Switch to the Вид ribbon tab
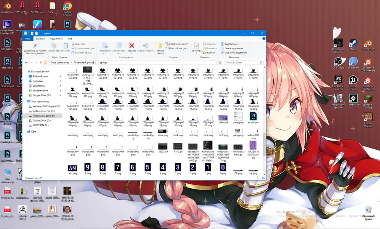 [x=70, y=39]
